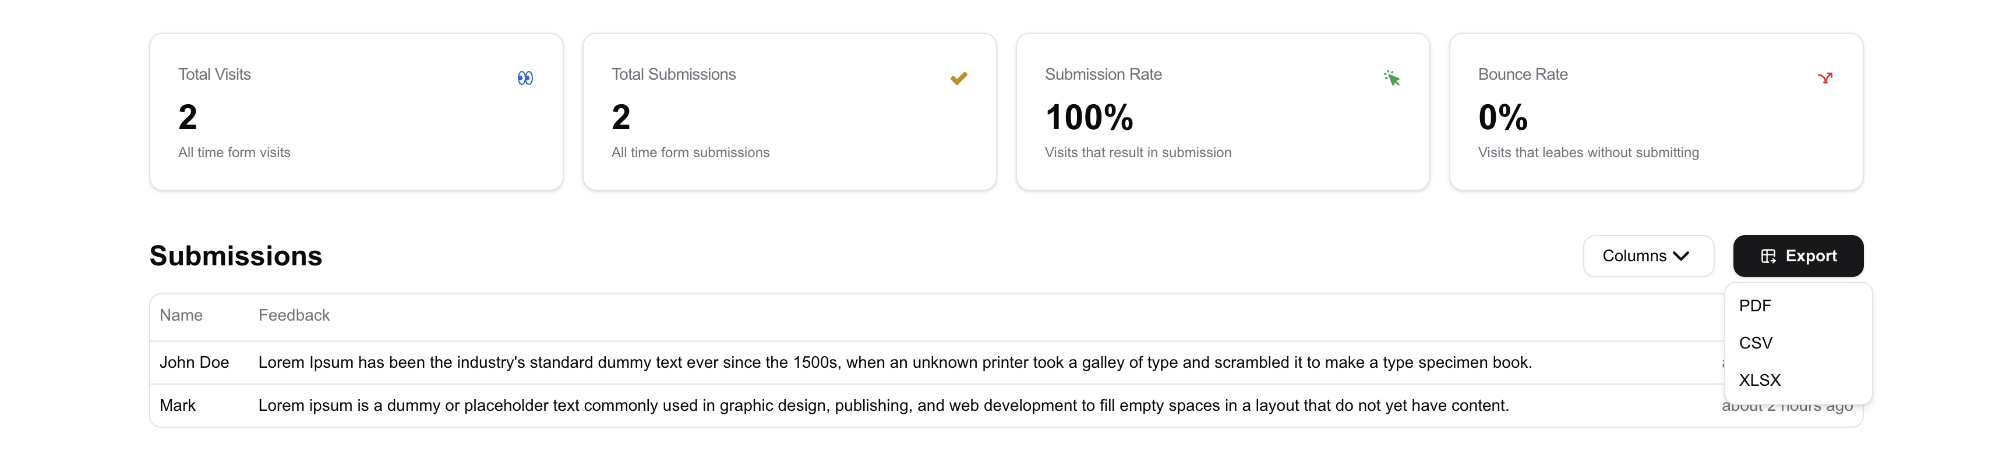Click the eyes icon in Total Visits card
2013x476 pixels.
525,78
